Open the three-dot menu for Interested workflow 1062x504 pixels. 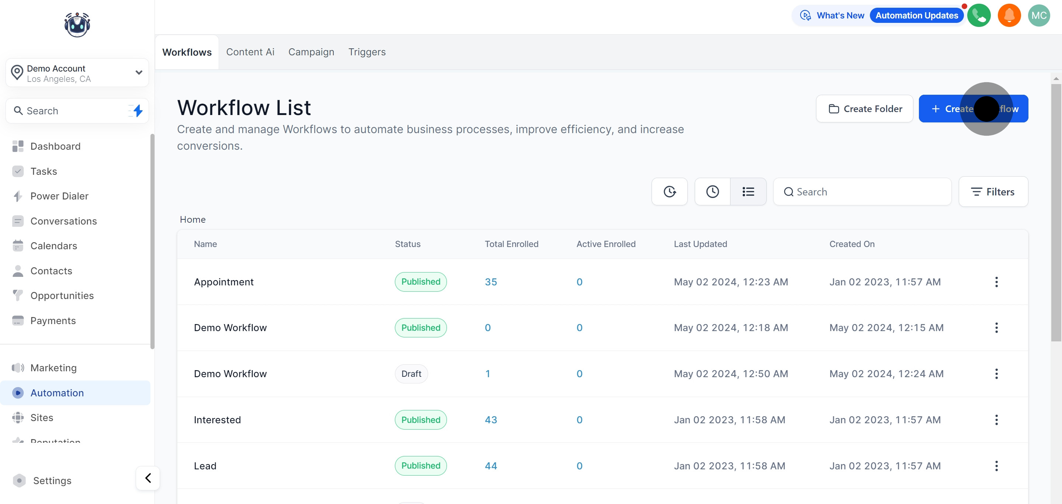996,420
